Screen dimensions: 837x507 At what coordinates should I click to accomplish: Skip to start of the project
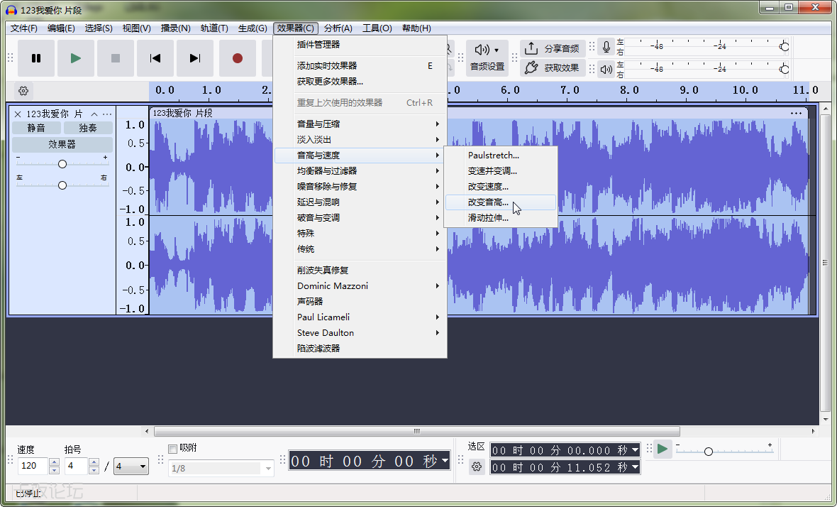(155, 58)
